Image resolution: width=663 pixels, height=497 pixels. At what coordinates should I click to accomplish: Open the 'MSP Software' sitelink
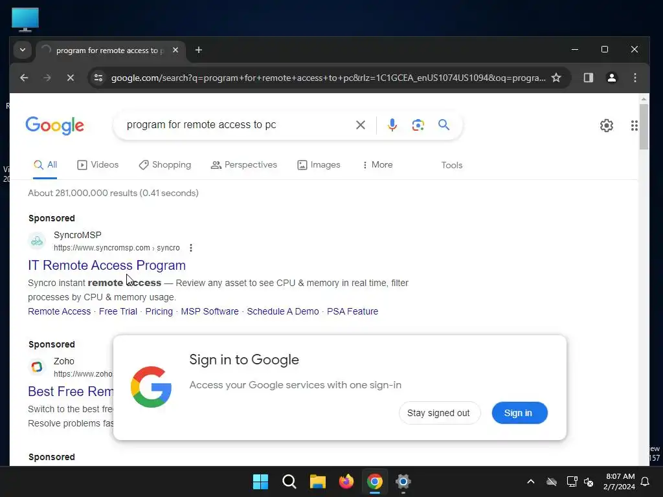[210, 311]
